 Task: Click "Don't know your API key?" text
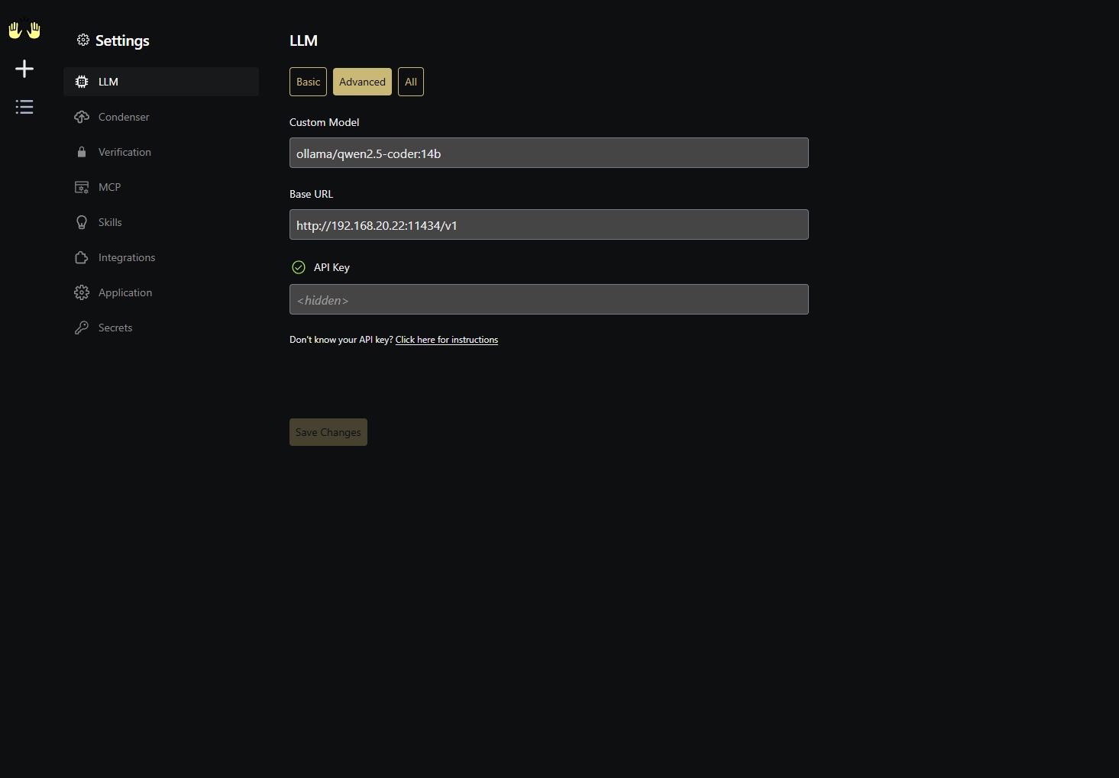pos(341,340)
